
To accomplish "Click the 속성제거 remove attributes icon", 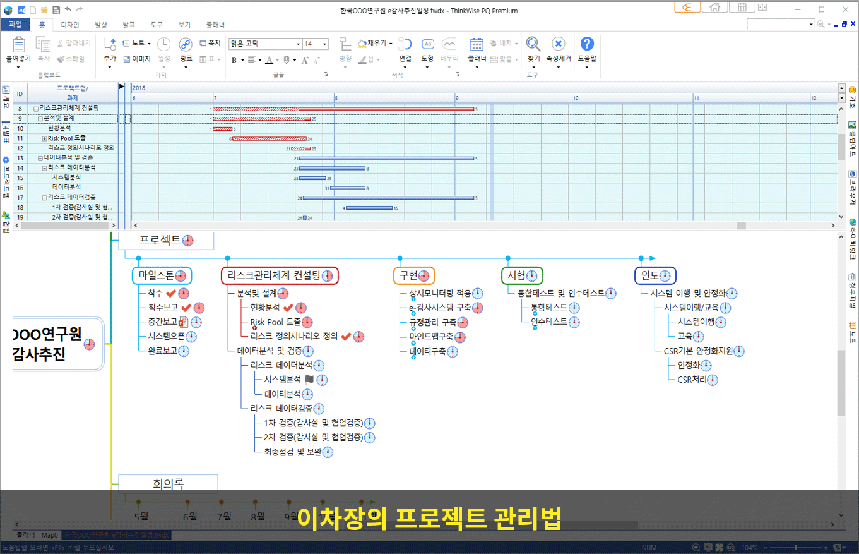I will point(558,44).
